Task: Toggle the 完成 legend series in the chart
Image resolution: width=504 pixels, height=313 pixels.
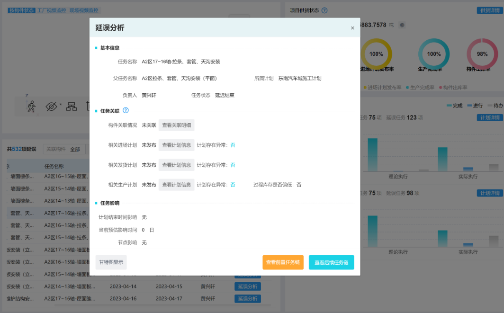Action: [x=454, y=106]
